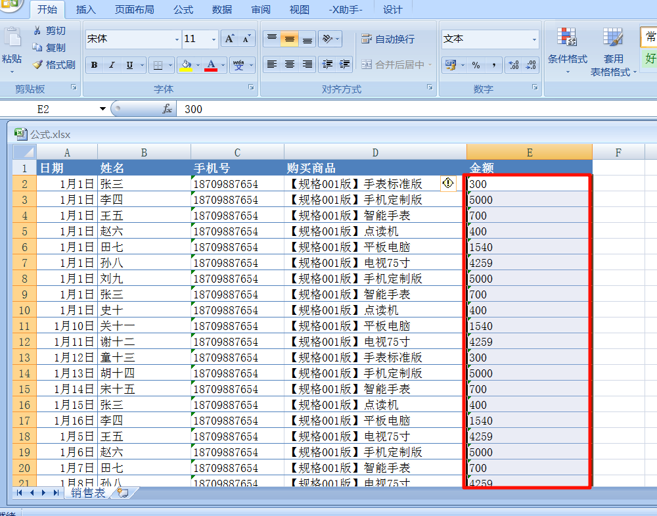
Task: Switch to the 页面布局 tab
Action: point(135,9)
